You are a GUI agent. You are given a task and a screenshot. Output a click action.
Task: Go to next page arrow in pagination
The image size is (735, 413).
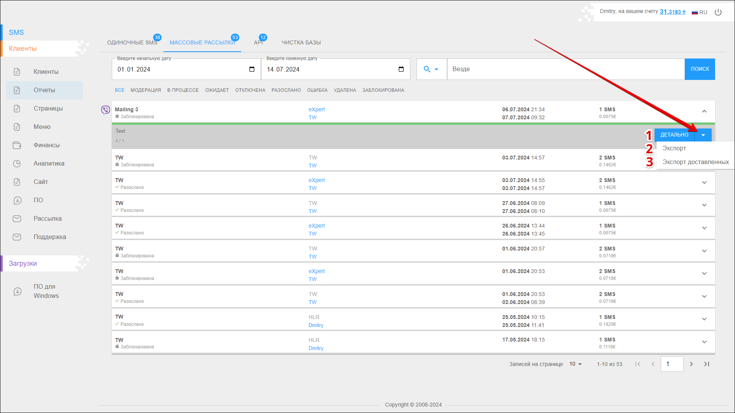691,364
